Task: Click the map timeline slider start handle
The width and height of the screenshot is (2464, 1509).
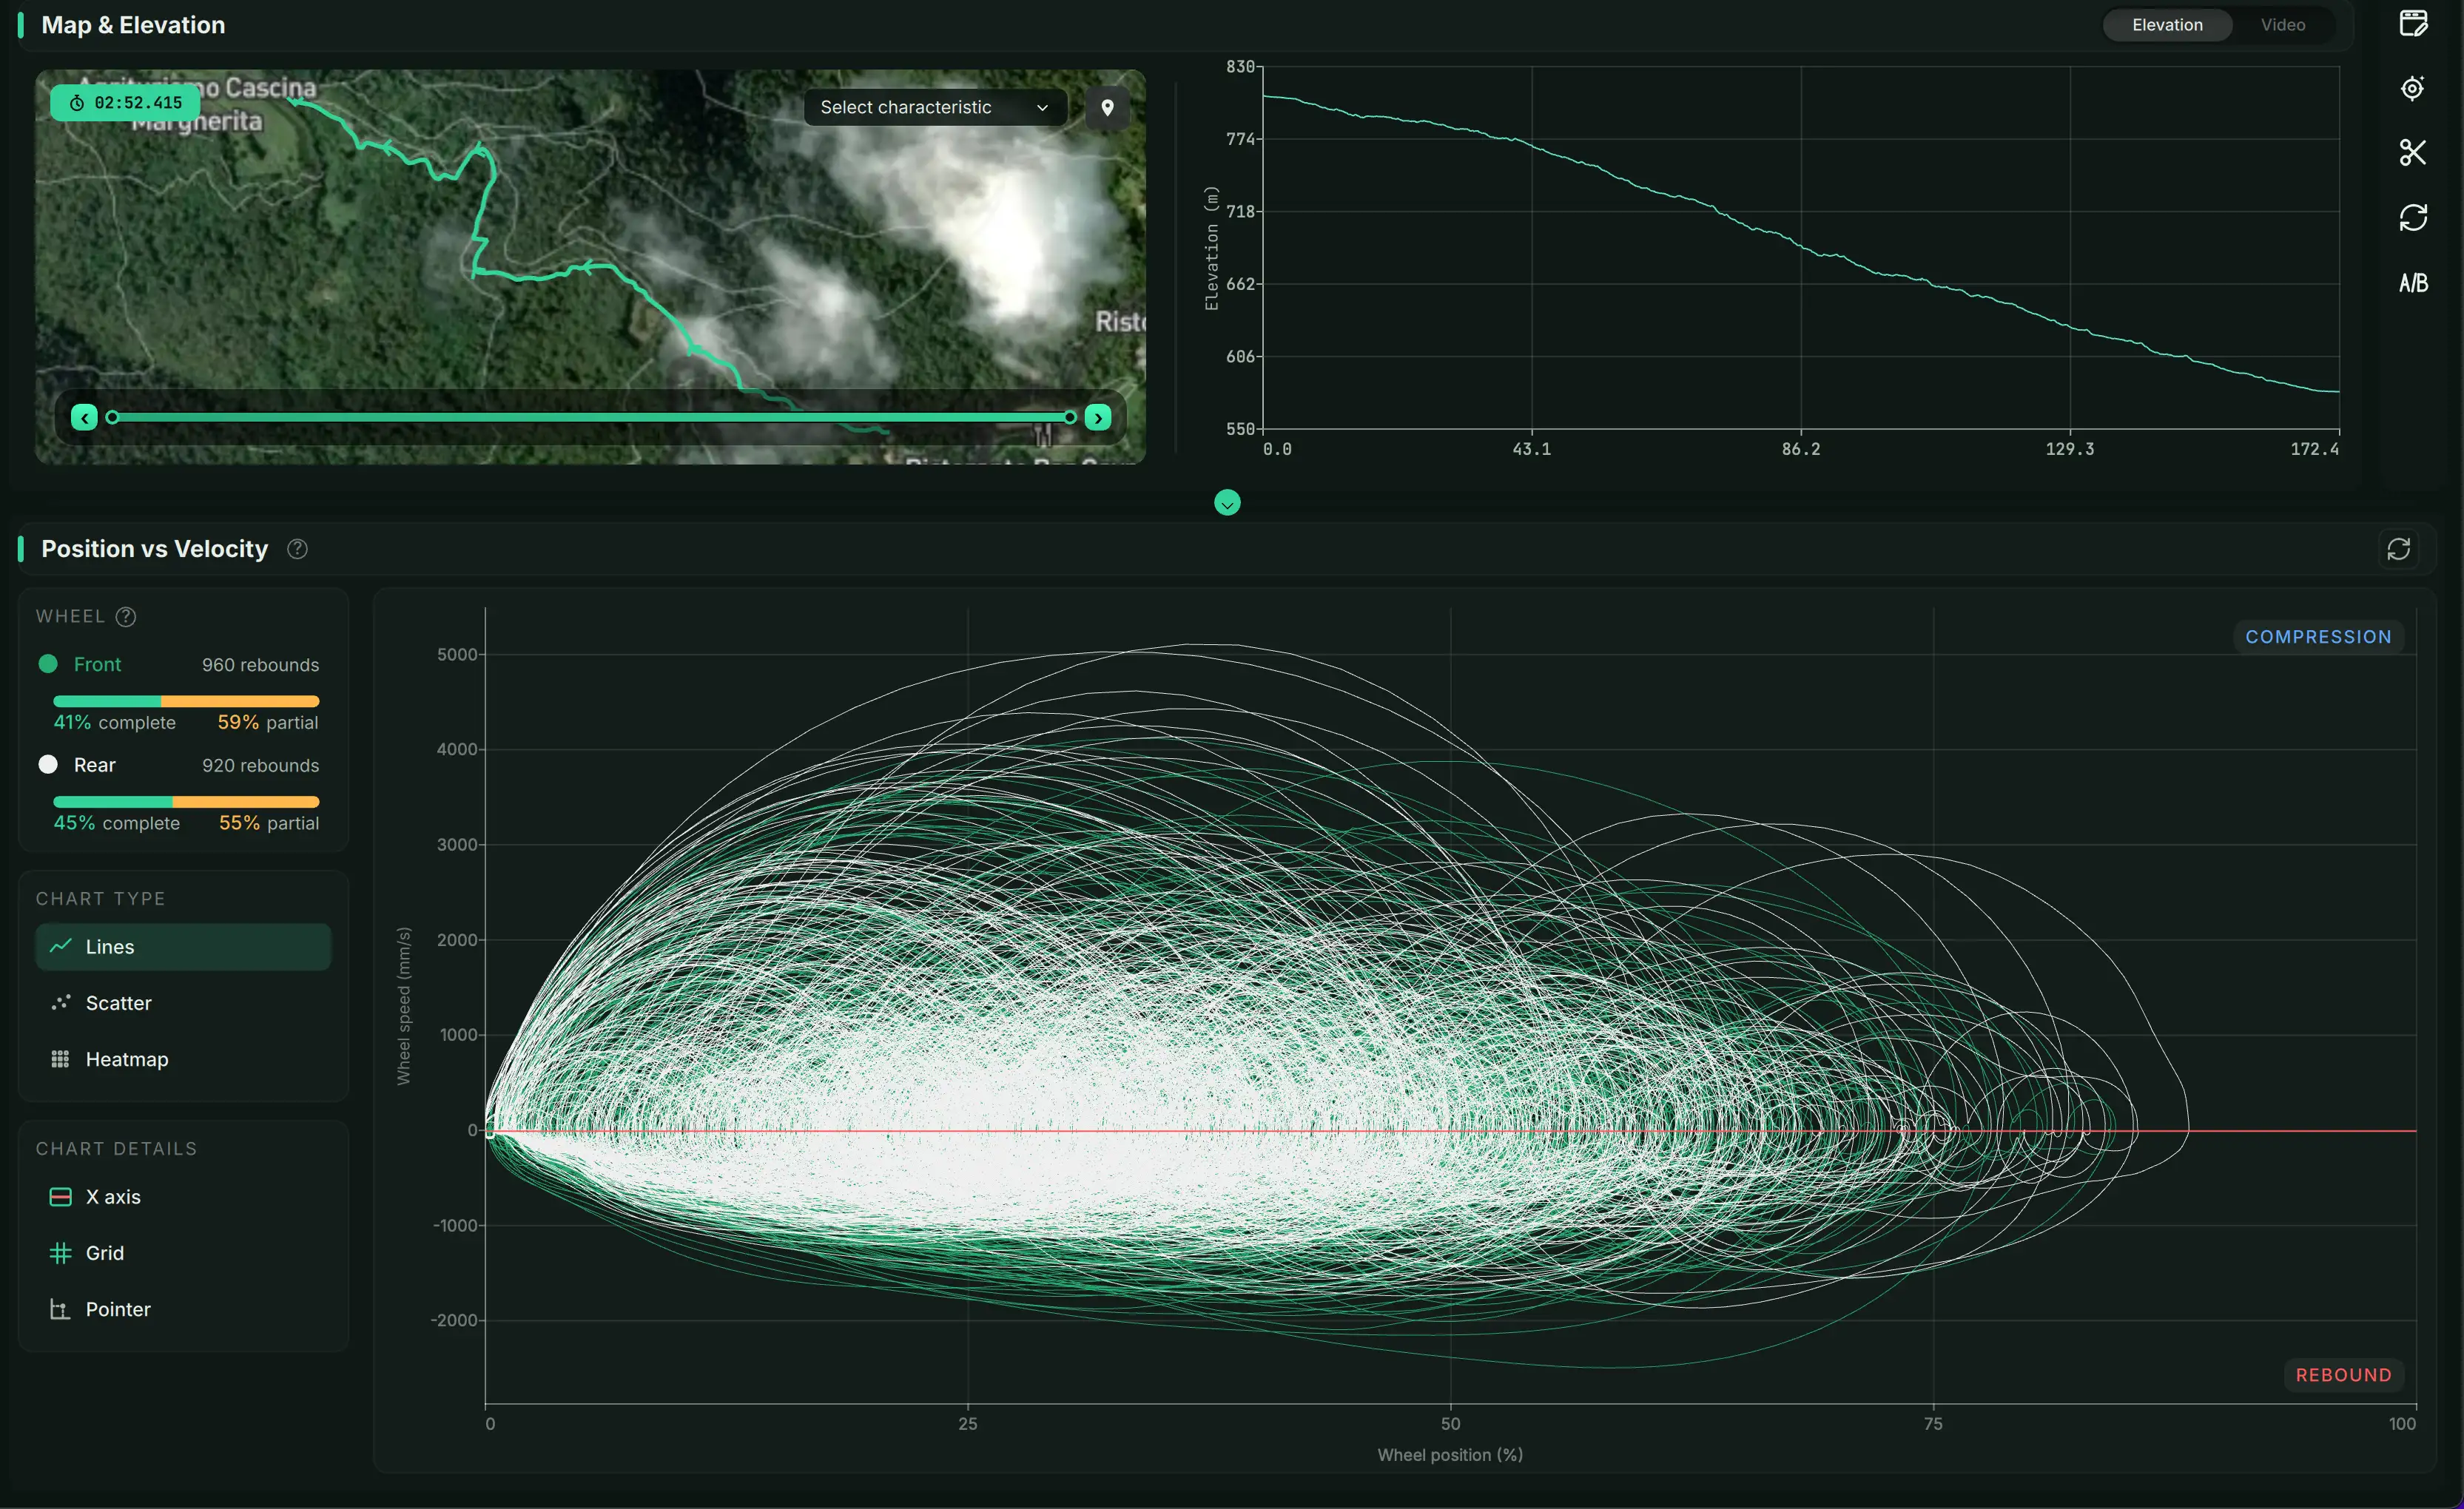Action: 112,418
